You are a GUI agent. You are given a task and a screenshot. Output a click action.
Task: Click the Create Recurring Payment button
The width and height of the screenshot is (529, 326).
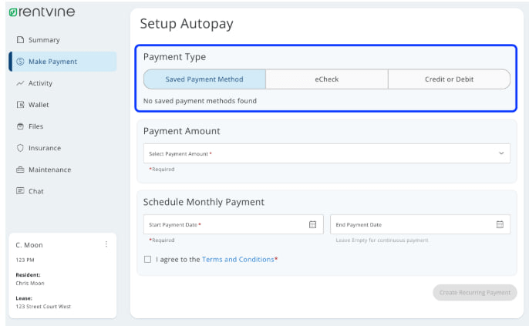coord(475,292)
